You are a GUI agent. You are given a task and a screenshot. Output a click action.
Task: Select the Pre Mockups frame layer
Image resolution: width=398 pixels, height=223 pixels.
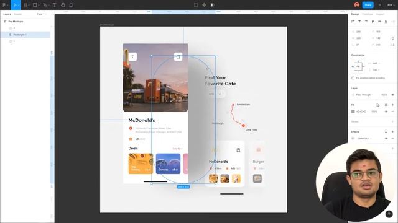tap(16, 22)
